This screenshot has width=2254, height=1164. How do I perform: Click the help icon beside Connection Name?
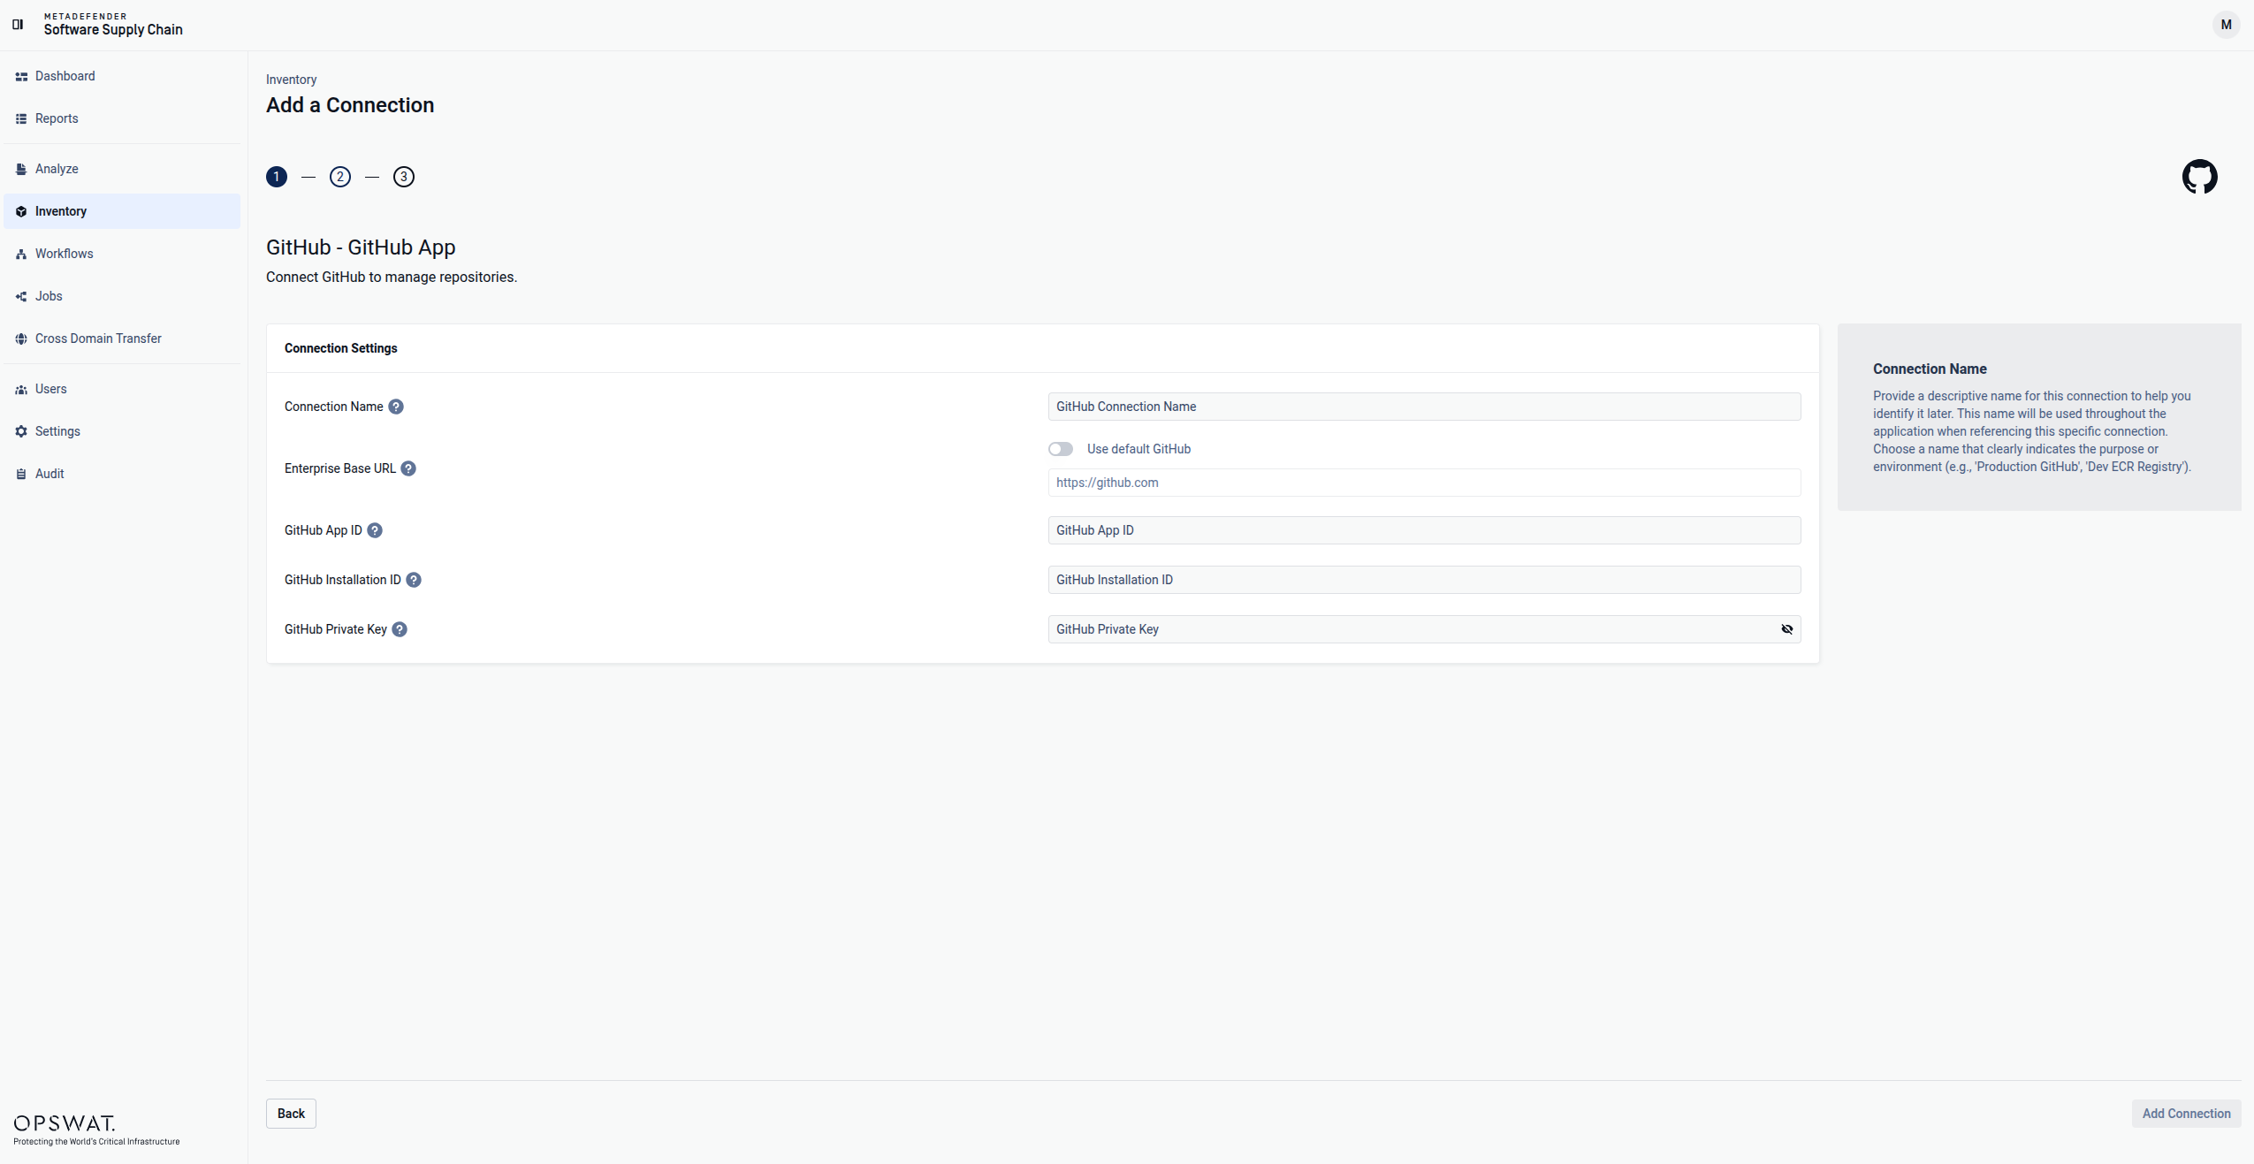[x=396, y=407]
